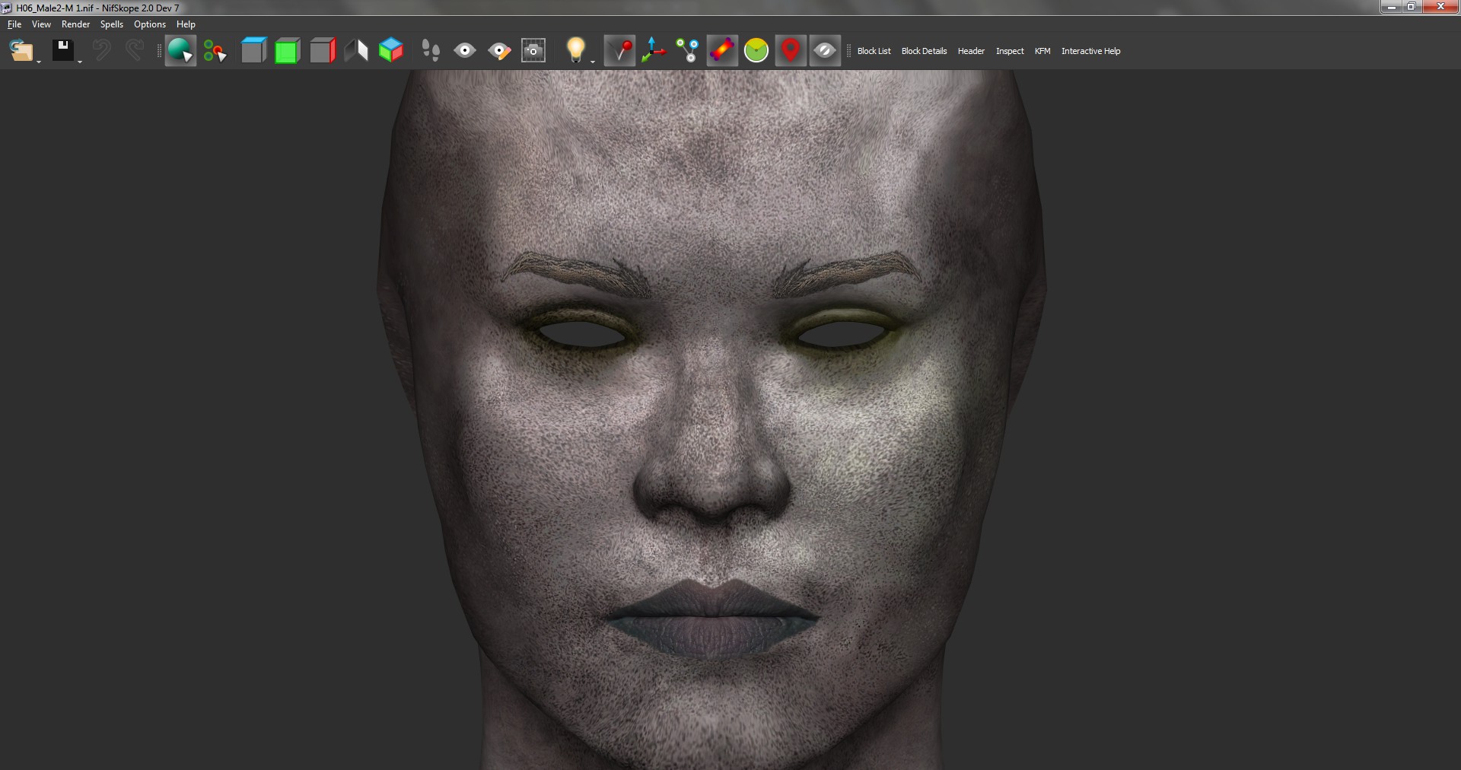Open the lighting options dropdown arrow
This screenshot has height=770, width=1461.
point(593,61)
